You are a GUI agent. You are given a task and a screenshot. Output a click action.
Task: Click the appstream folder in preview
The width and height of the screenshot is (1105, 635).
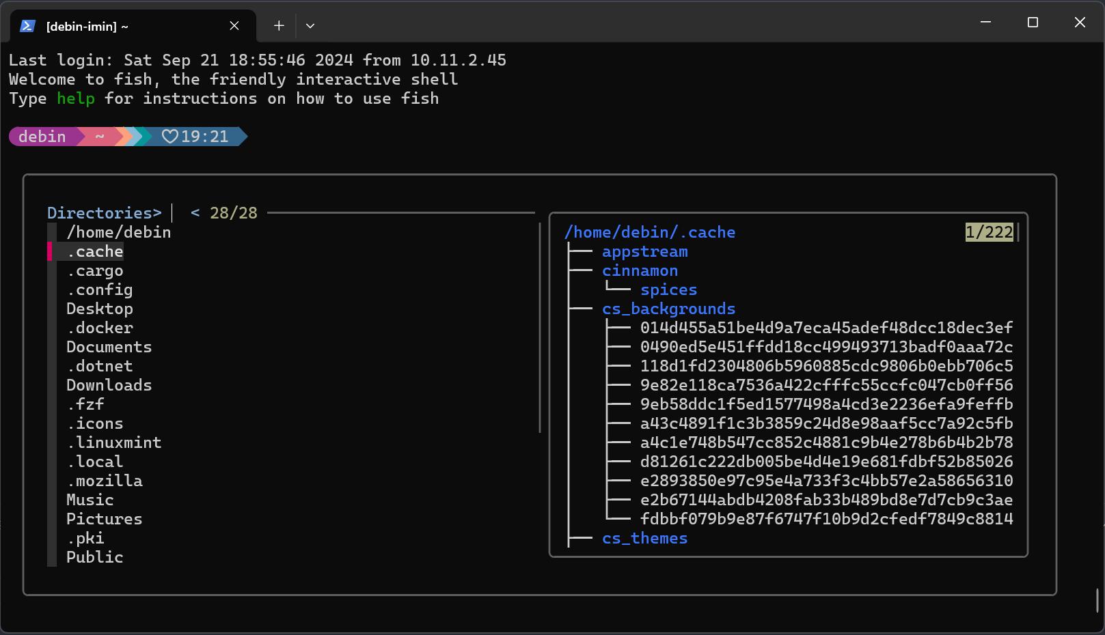tap(644, 252)
